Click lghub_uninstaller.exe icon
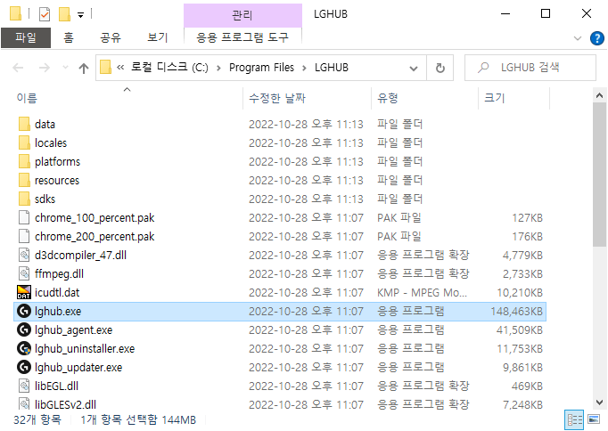The height and width of the screenshot is (431, 608). 24,348
